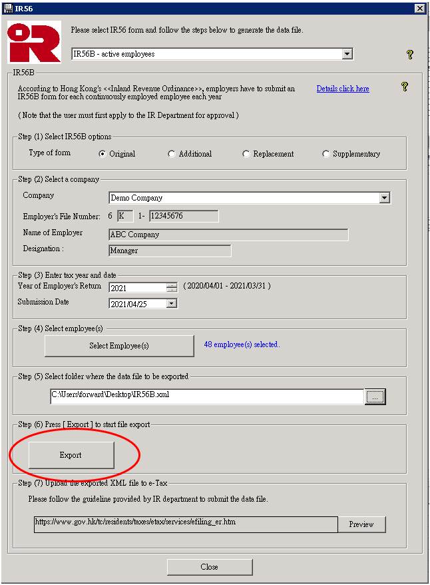The image size is (430, 585).
Task: Pick the Supplementary form type
Action: pos(325,154)
